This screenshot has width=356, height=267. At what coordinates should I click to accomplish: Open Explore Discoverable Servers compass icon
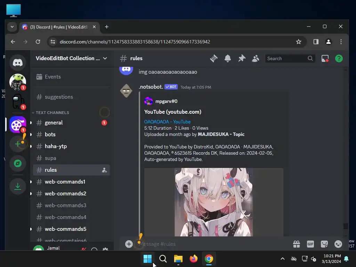[18, 163]
